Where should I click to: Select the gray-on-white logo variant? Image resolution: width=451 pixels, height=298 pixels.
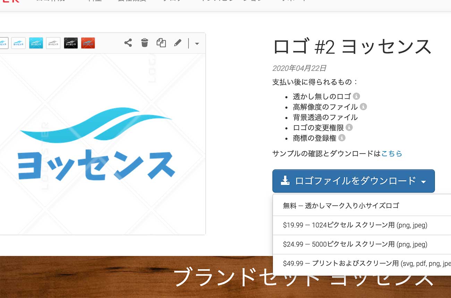[53, 43]
